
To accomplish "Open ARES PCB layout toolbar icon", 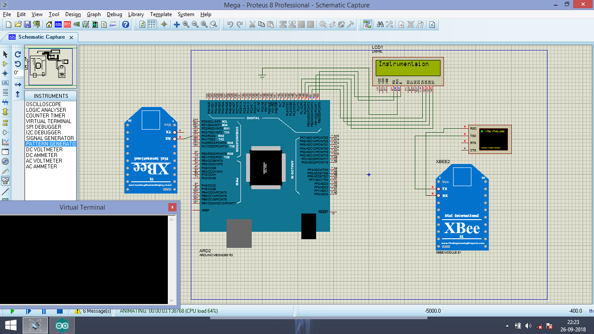I will pyautogui.click(x=67, y=24).
